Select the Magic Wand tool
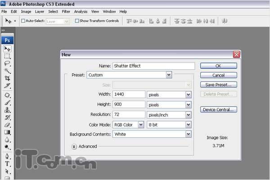 click(x=7, y=71)
